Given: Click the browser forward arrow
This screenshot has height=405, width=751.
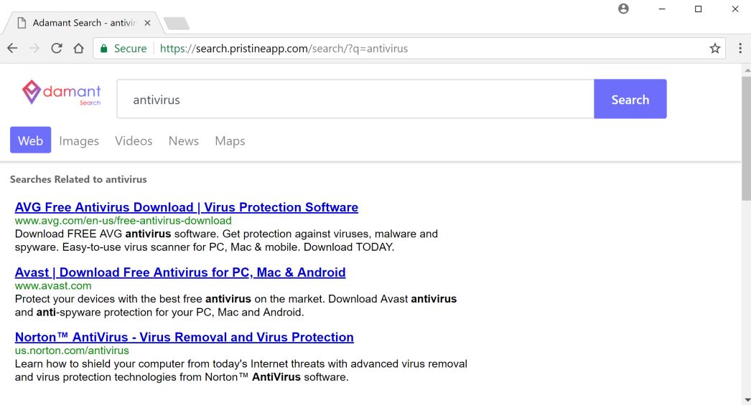Looking at the screenshot, I should pos(34,49).
